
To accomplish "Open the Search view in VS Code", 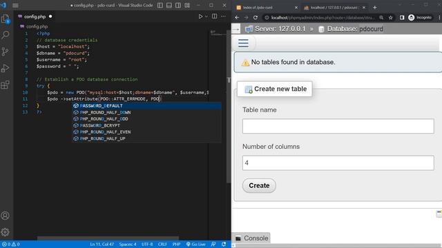I will 6,35.
